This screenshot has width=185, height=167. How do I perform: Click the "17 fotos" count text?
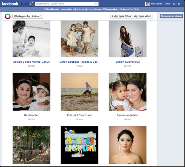pyautogui.click(x=31, y=119)
